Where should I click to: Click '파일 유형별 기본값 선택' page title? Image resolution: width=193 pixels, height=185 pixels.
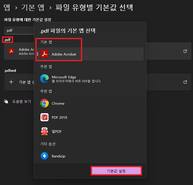pos(94,7)
